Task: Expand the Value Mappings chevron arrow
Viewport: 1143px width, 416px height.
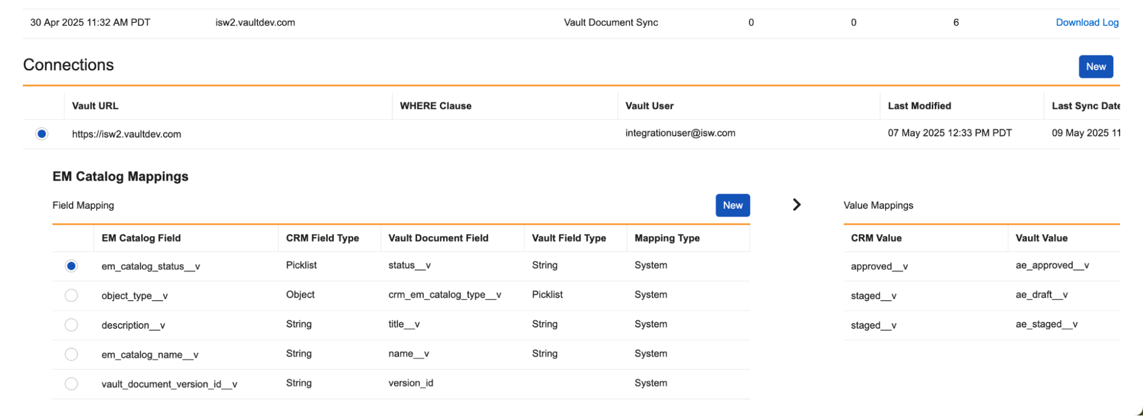Action: [x=796, y=205]
